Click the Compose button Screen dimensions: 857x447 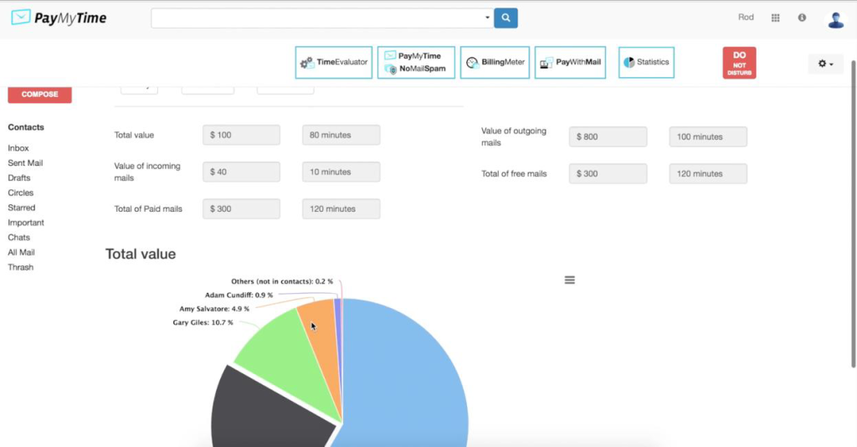(x=39, y=95)
